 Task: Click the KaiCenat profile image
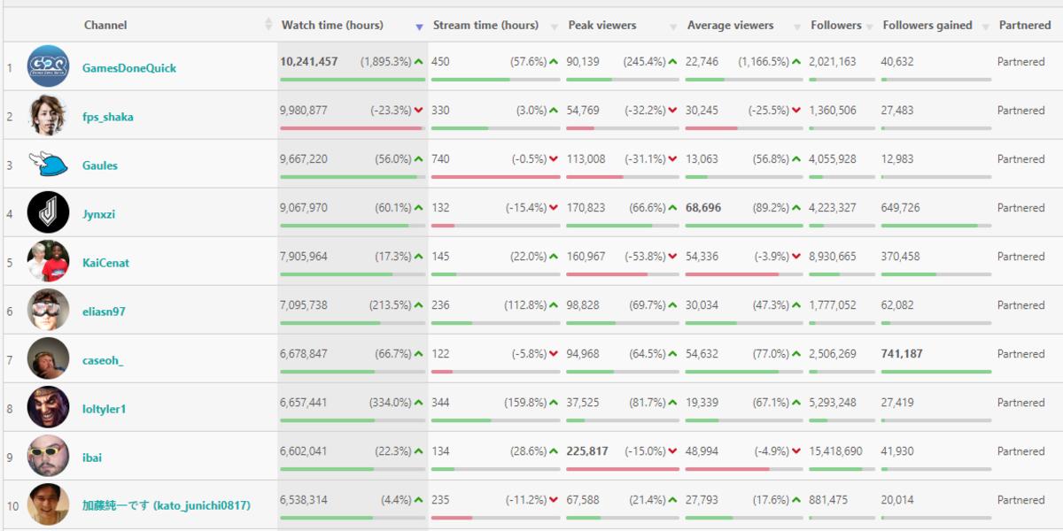(49, 262)
